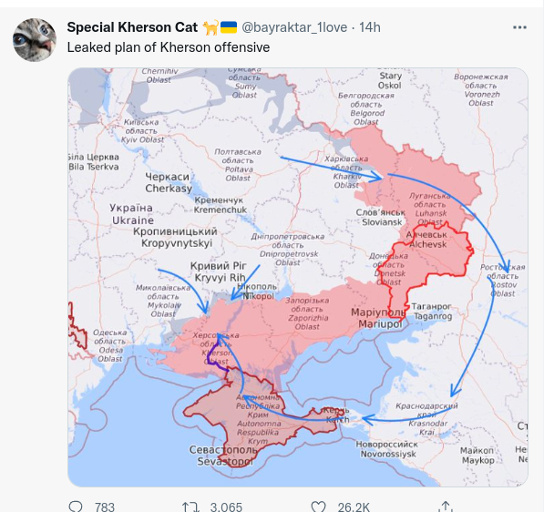This screenshot has height=512, width=544.
Task: Click the cat profile avatar
Action: tap(35, 40)
